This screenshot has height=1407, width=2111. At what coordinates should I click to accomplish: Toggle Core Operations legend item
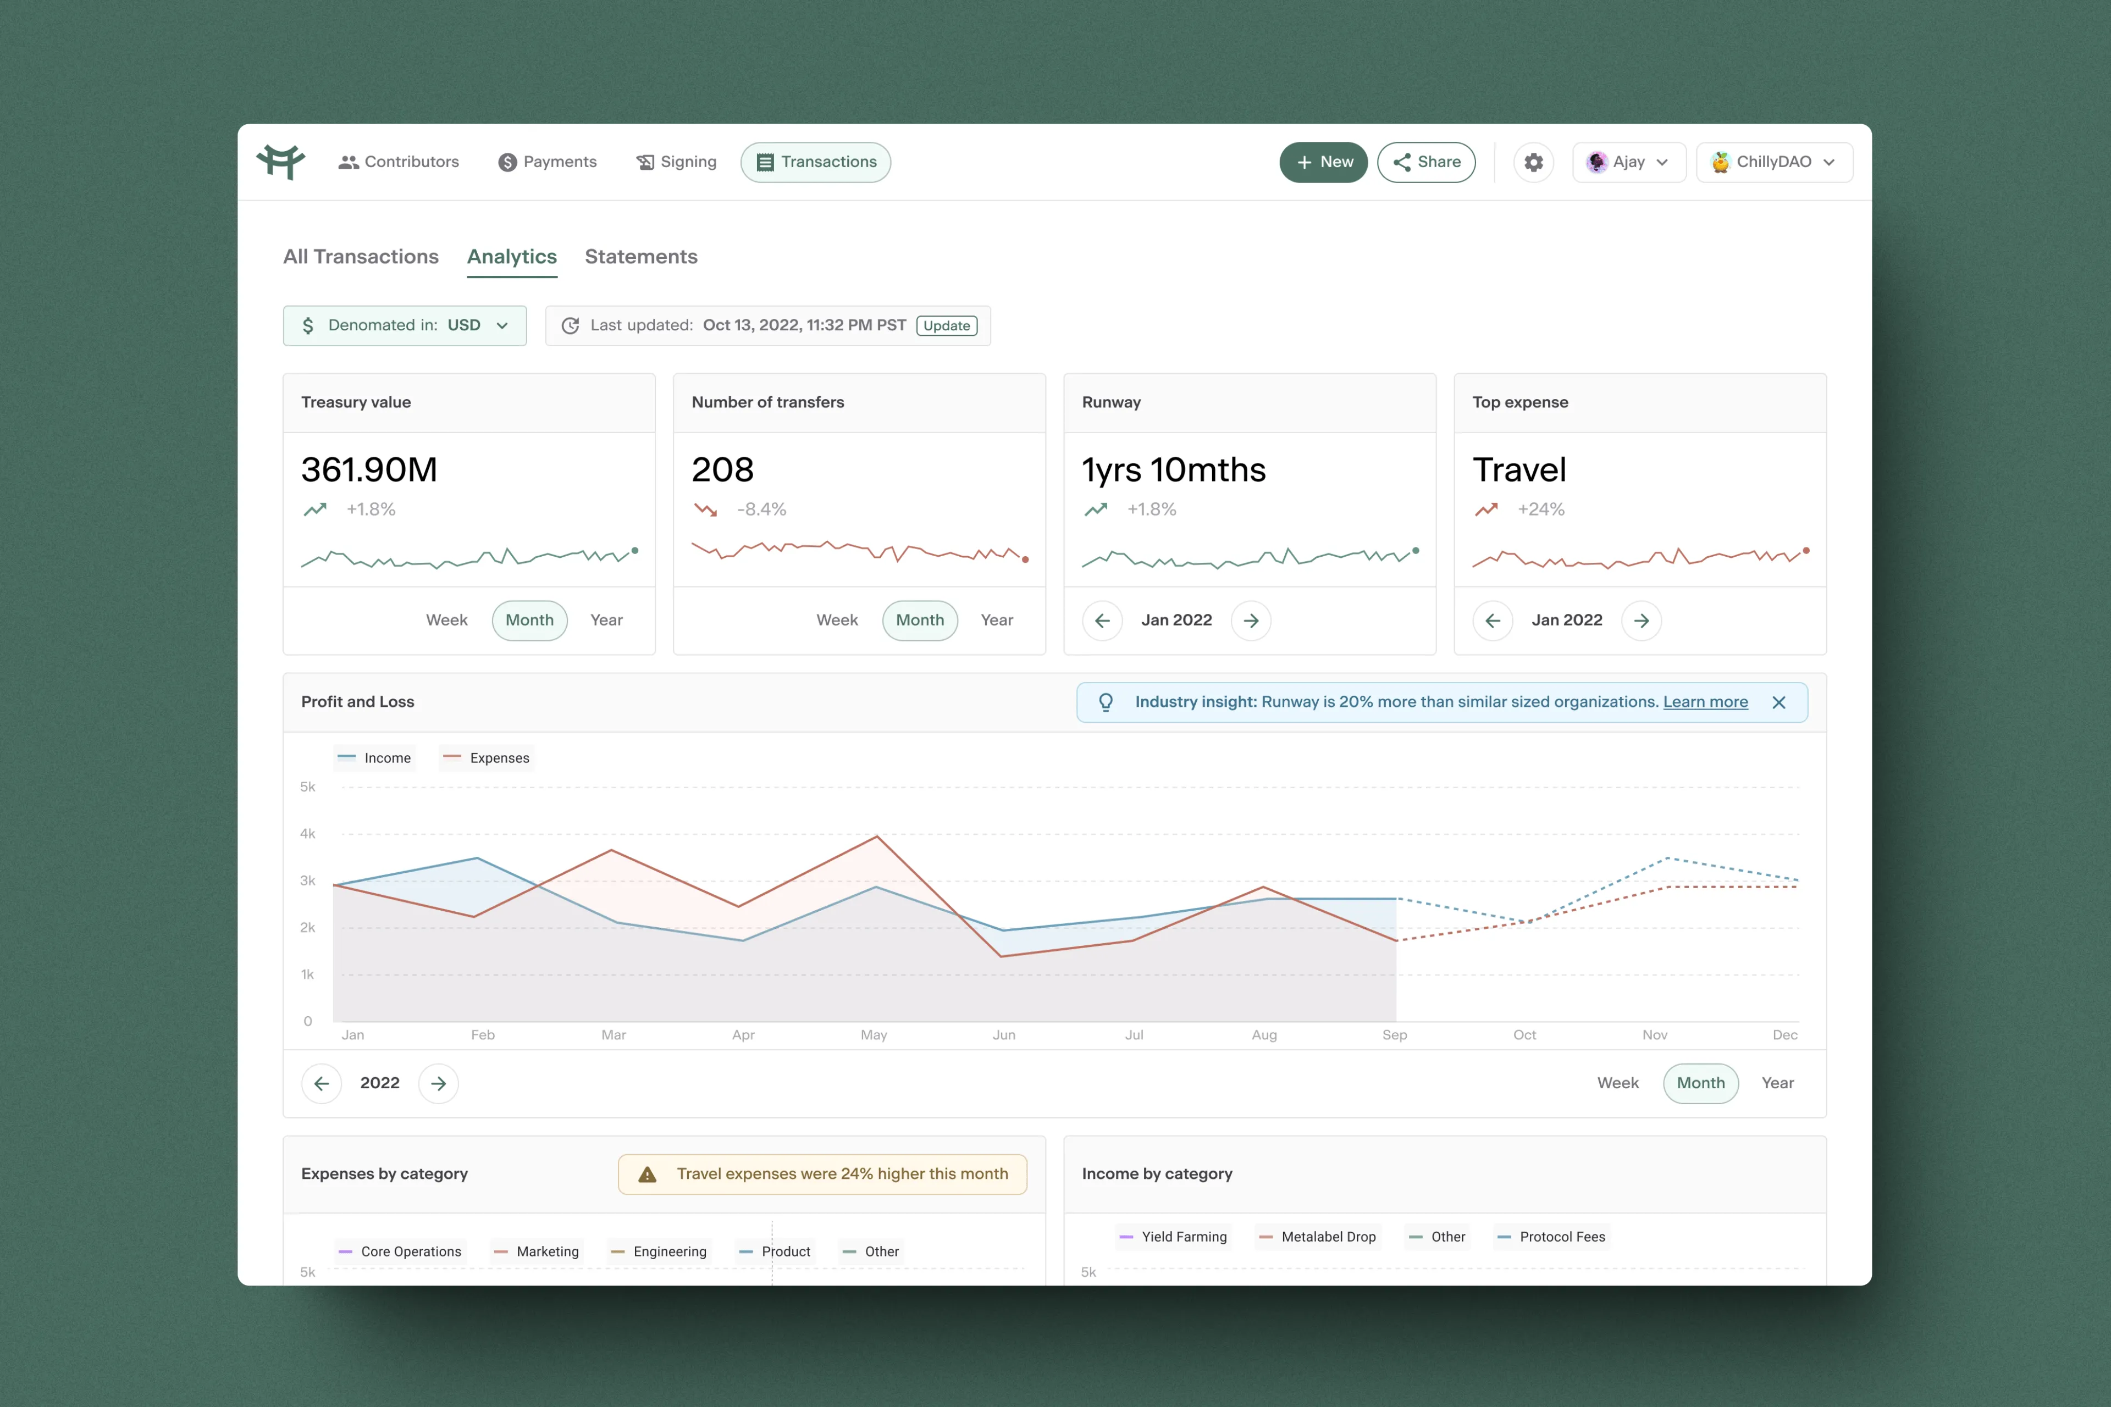[400, 1252]
